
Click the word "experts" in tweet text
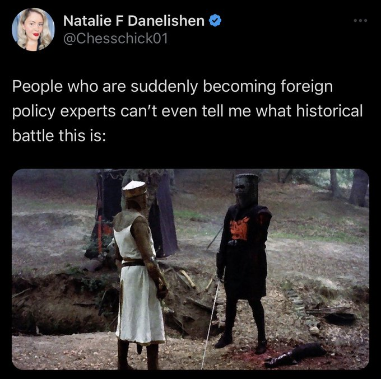click(x=88, y=111)
